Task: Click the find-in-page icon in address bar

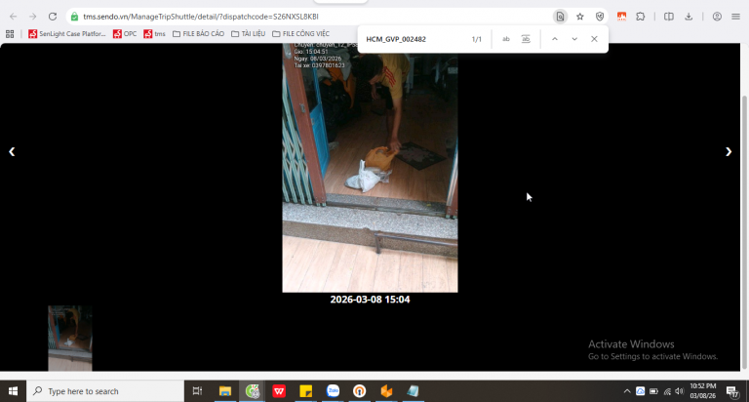Action: click(560, 17)
